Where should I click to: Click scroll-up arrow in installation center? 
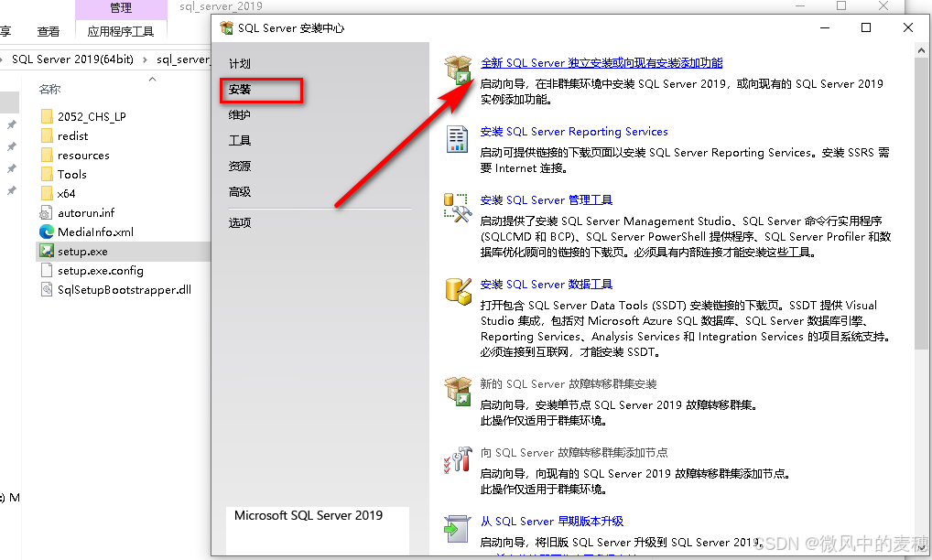pyautogui.click(x=921, y=51)
